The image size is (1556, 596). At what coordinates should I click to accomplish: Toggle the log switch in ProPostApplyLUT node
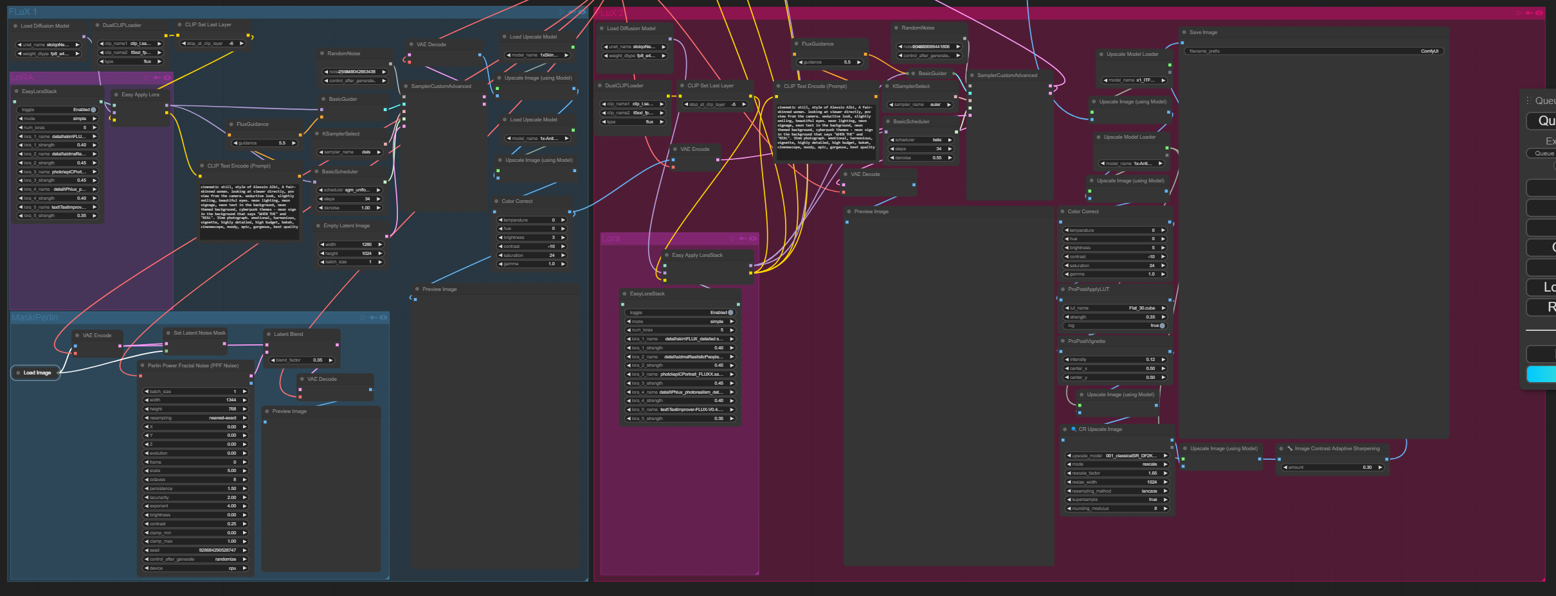[1162, 326]
